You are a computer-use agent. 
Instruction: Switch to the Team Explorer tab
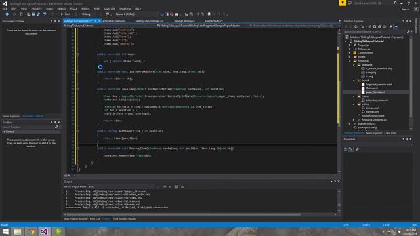[x=373, y=133]
